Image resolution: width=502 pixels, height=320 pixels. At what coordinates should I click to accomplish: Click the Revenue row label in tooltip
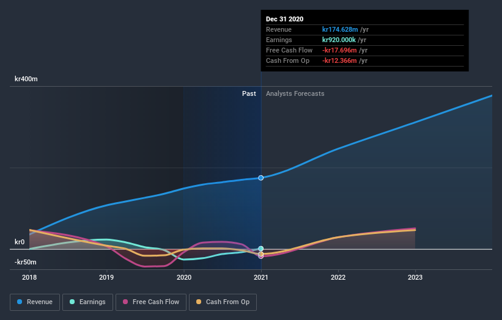point(279,29)
